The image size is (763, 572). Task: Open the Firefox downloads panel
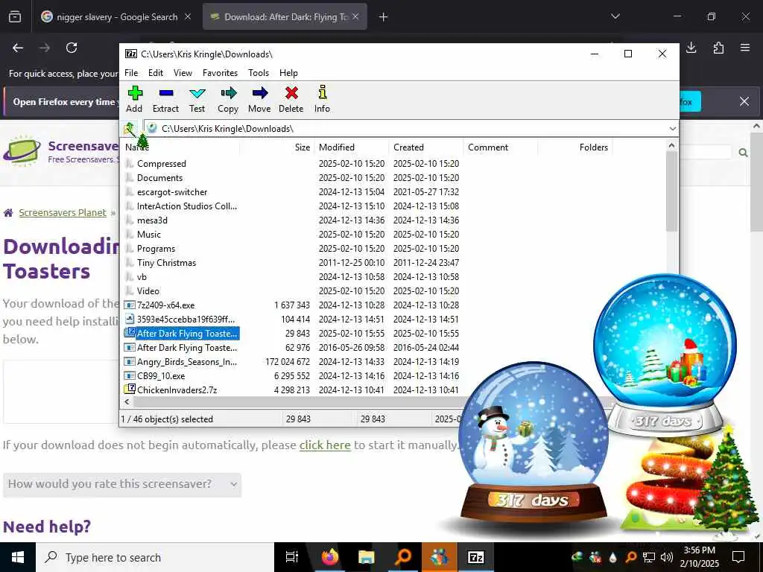click(x=691, y=48)
